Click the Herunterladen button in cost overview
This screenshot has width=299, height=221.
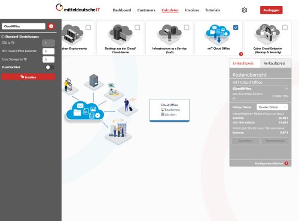tap(275, 141)
